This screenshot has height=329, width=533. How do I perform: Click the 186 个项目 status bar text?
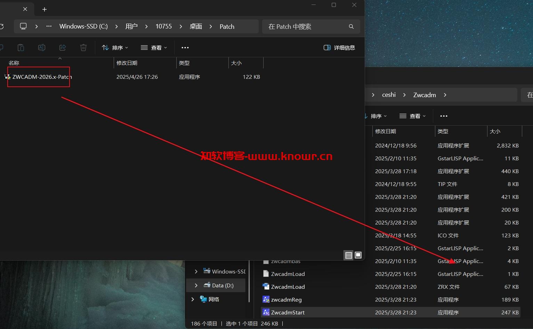pos(204,323)
